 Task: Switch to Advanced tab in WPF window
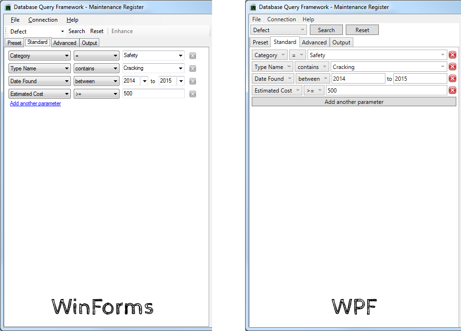(314, 42)
